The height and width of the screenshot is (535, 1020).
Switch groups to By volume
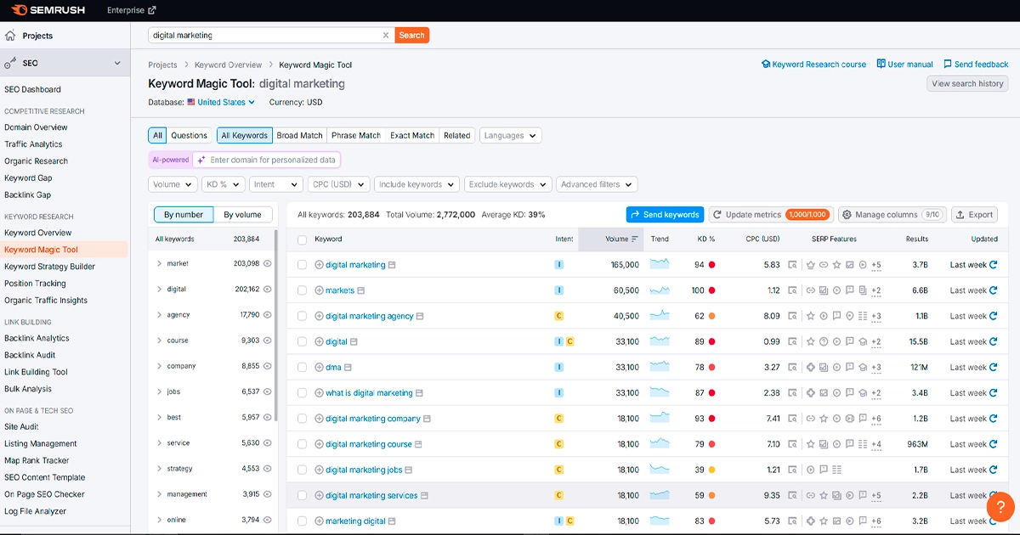pyautogui.click(x=242, y=215)
